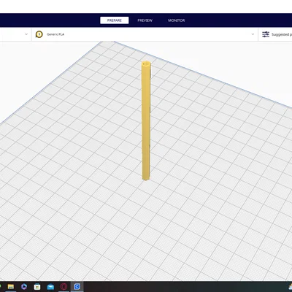Viewport: 292px width, 292px height.
Task: Launch the Clipchamp taskbar icon
Action: pos(24,287)
